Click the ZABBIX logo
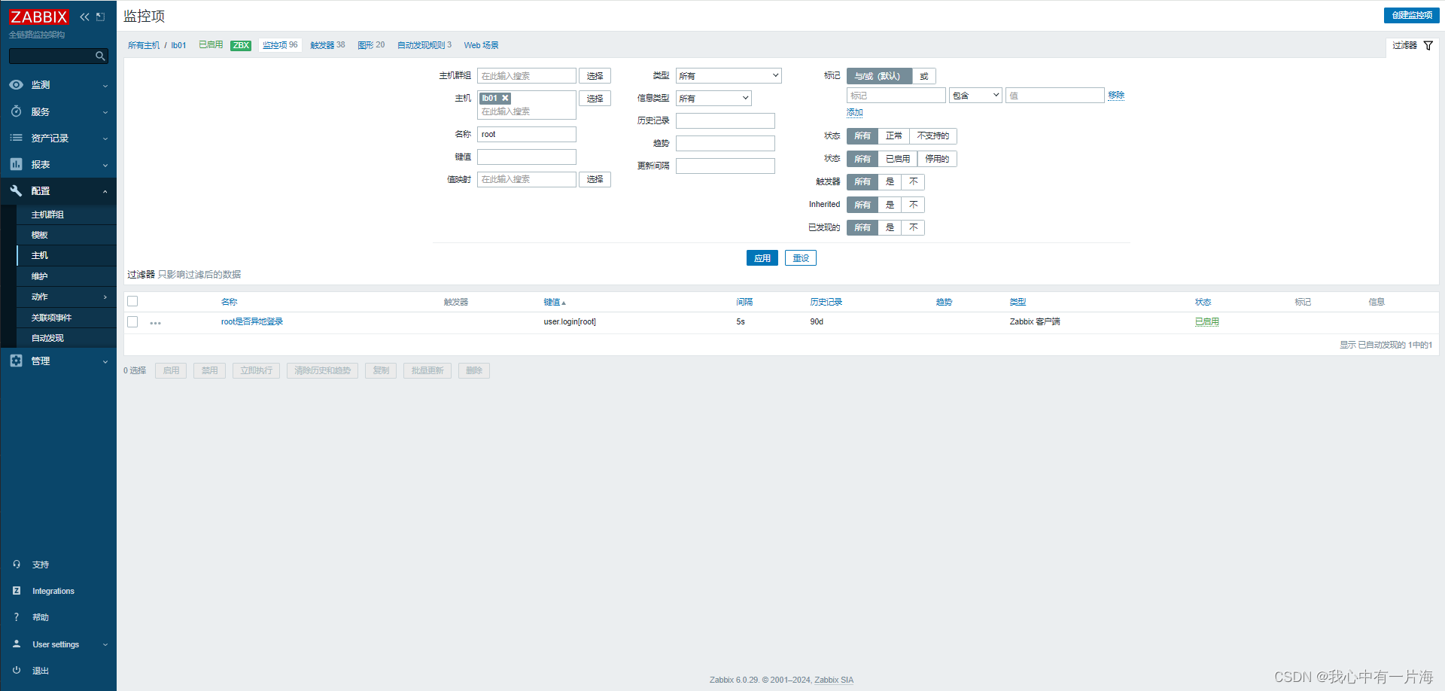 (38, 17)
